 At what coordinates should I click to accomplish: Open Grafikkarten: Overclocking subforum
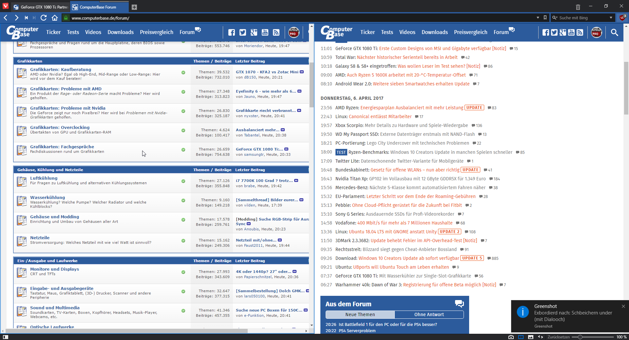click(x=60, y=127)
